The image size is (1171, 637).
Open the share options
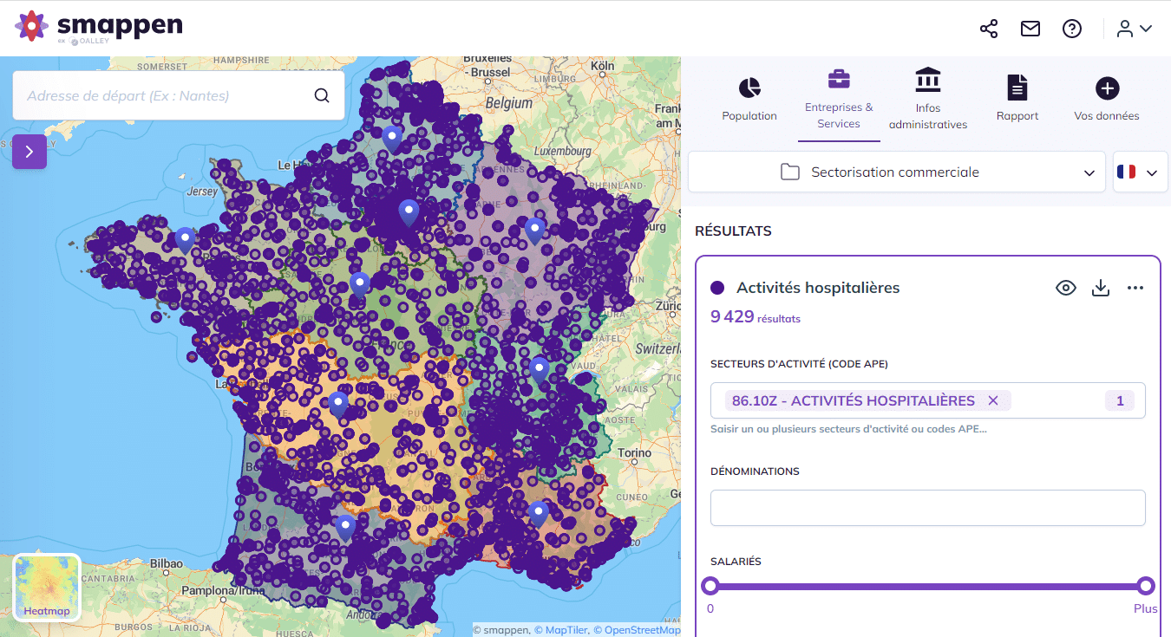pyautogui.click(x=988, y=29)
